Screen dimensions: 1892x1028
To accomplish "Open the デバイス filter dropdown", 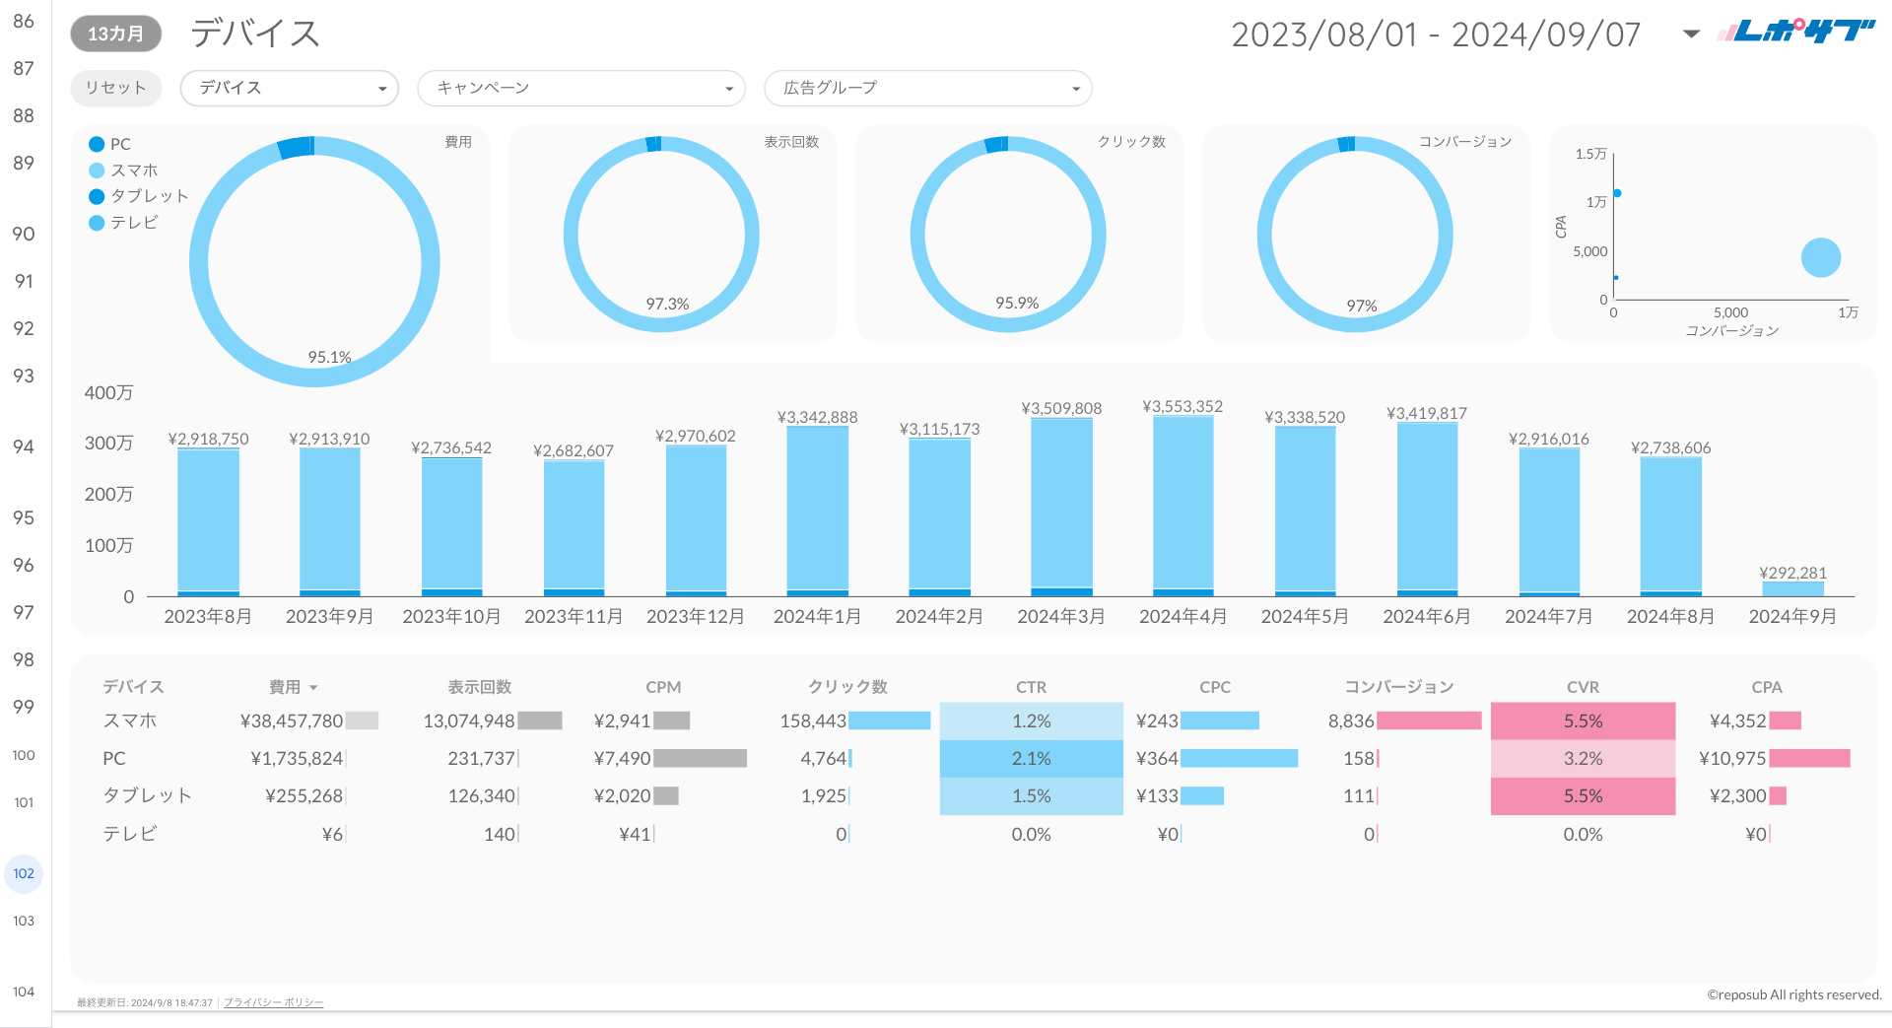I will tap(289, 89).
